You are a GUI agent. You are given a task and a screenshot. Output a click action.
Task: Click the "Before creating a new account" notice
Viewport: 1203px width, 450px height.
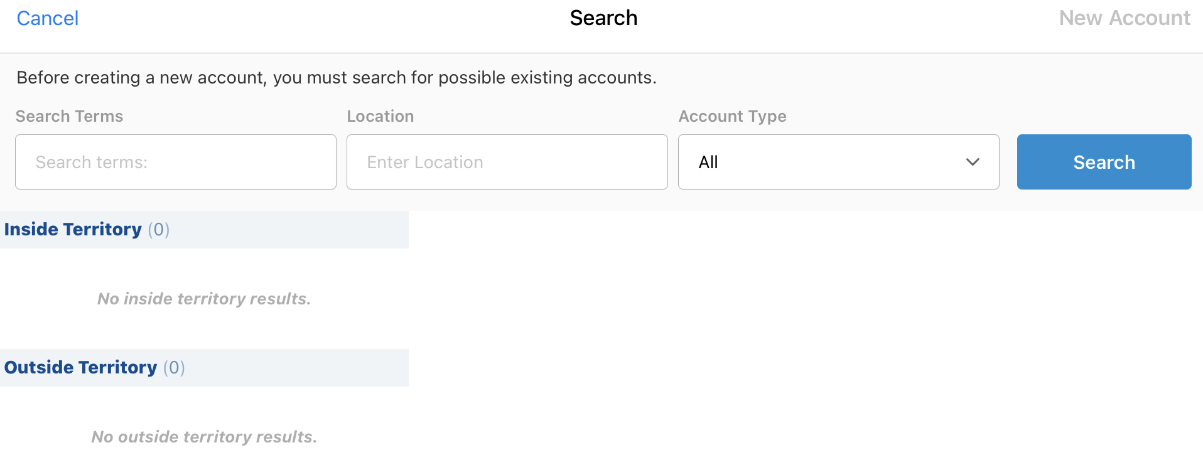[337, 78]
